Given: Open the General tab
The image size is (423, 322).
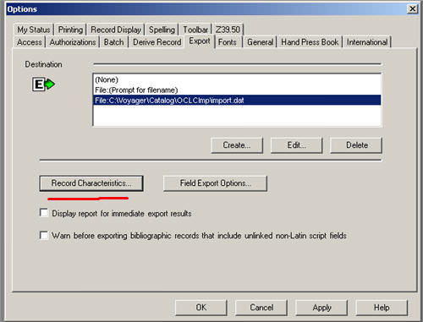Looking at the screenshot, I should coord(260,42).
